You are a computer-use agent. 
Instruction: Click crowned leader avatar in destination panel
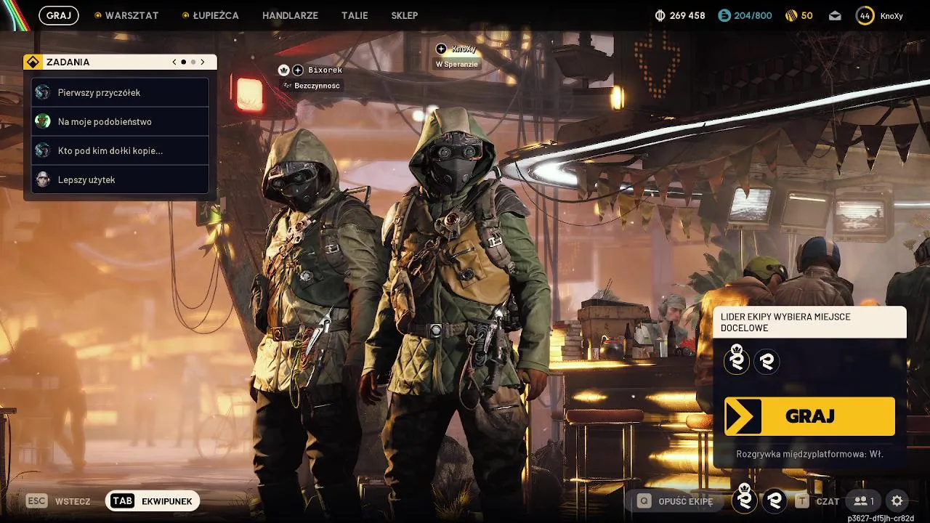pos(737,360)
